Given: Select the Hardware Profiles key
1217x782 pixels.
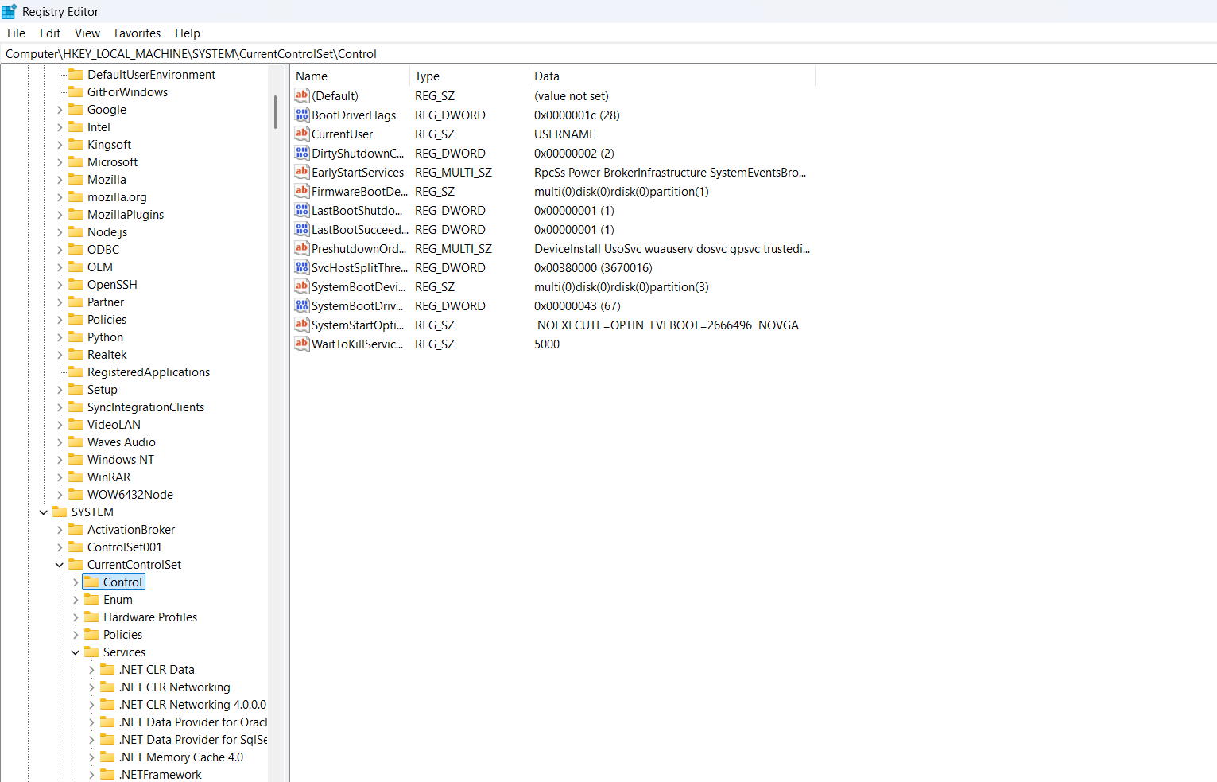Looking at the screenshot, I should point(150,617).
